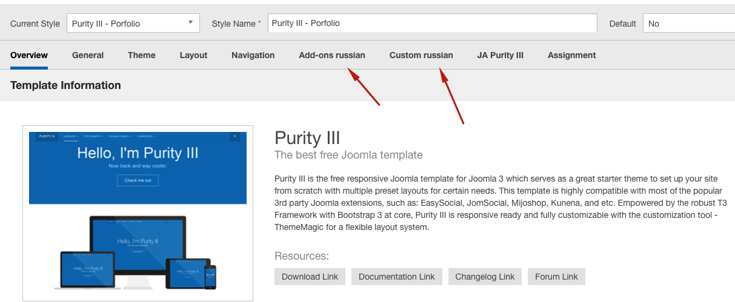Open the Documentation Link resource
735x302 pixels.
point(397,277)
